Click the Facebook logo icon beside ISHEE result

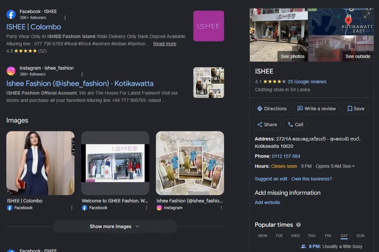point(11,15)
